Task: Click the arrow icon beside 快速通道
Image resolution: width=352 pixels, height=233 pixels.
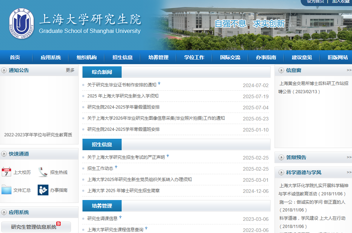Action: pyautogui.click(x=4, y=154)
